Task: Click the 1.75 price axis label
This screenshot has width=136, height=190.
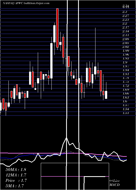Action: point(126,82)
